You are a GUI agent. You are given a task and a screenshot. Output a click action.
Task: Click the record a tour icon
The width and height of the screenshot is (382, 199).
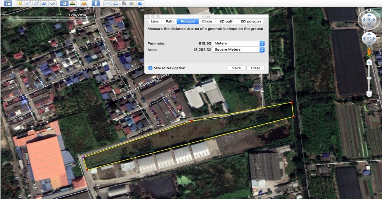(x=53, y=3)
